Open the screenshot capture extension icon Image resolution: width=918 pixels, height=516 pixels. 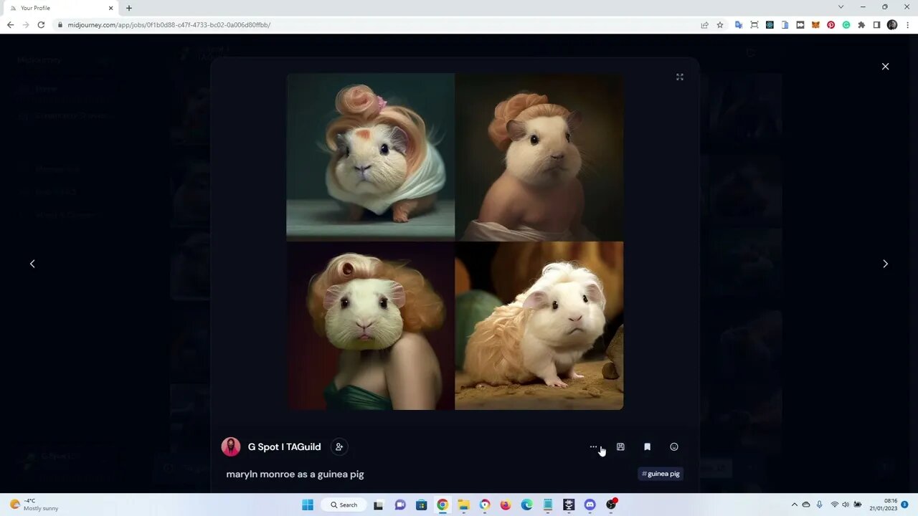tap(754, 24)
